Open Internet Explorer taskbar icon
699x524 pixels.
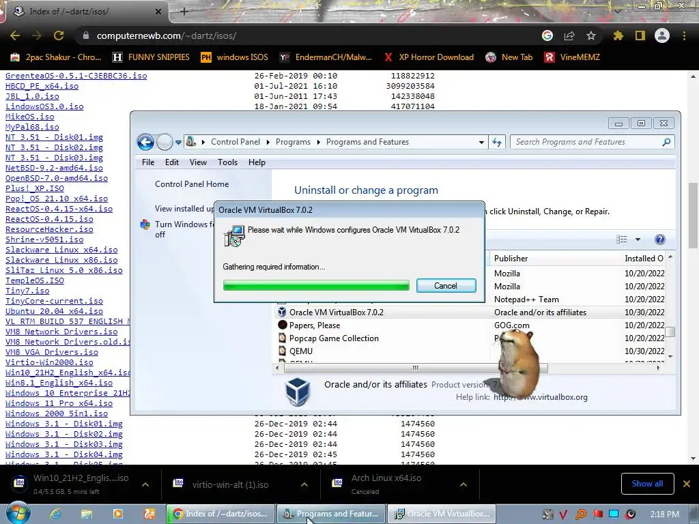click(x=55, y=514)
